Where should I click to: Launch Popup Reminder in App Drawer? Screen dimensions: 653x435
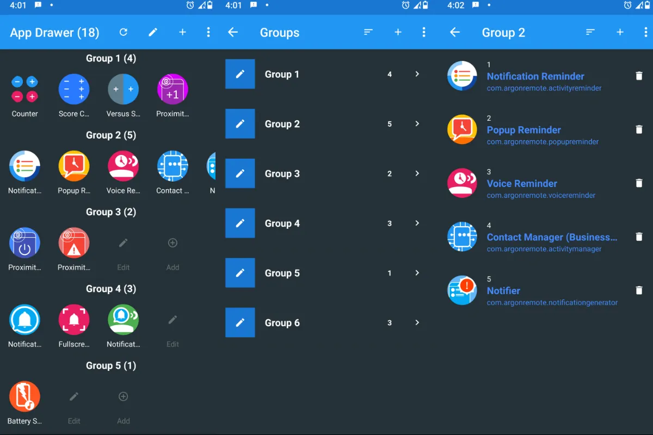pos(74,166)
